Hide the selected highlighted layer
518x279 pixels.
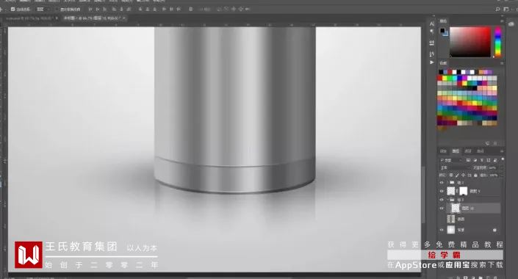pyautogui.click(x=442, y=209)
